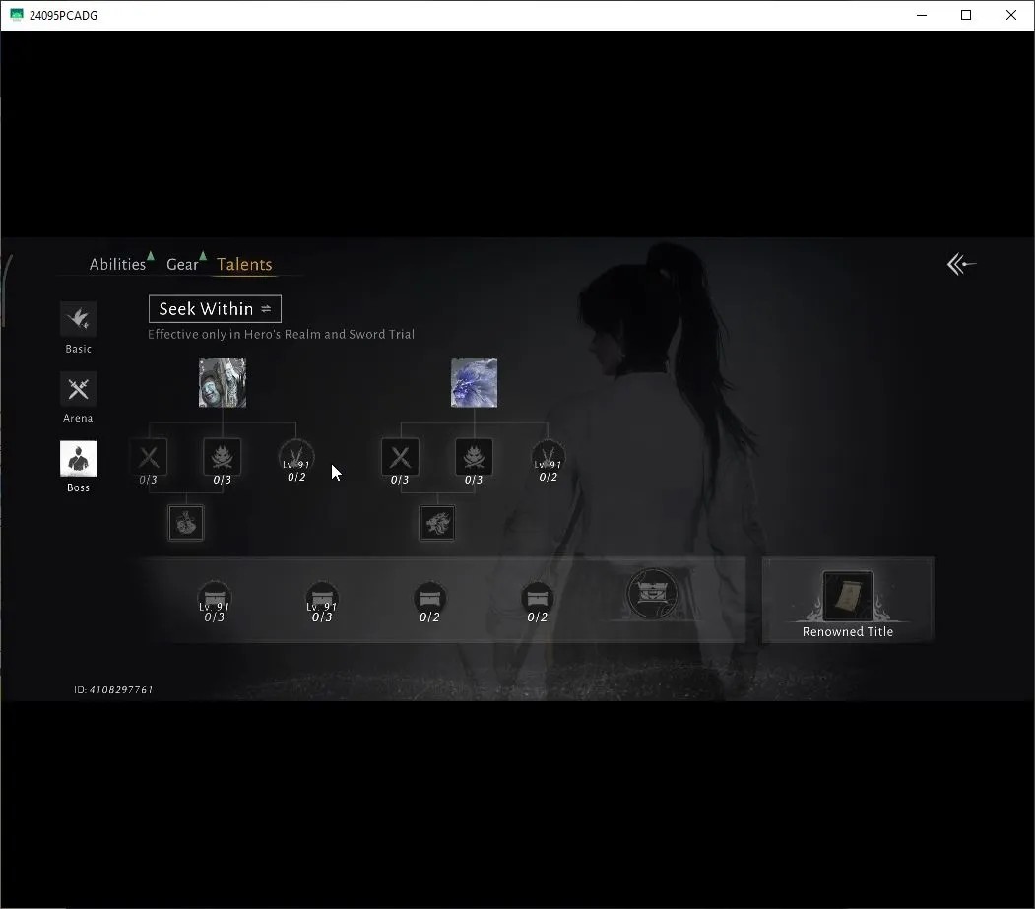The height and width of the screenshot is (909, 1035).
Task: Click left tree crossed-swords talent node 0/3
Action: click(149, 456)
